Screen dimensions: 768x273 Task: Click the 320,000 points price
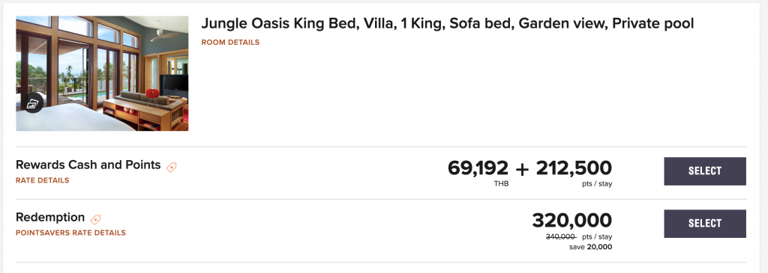click(x=572, y=220)
